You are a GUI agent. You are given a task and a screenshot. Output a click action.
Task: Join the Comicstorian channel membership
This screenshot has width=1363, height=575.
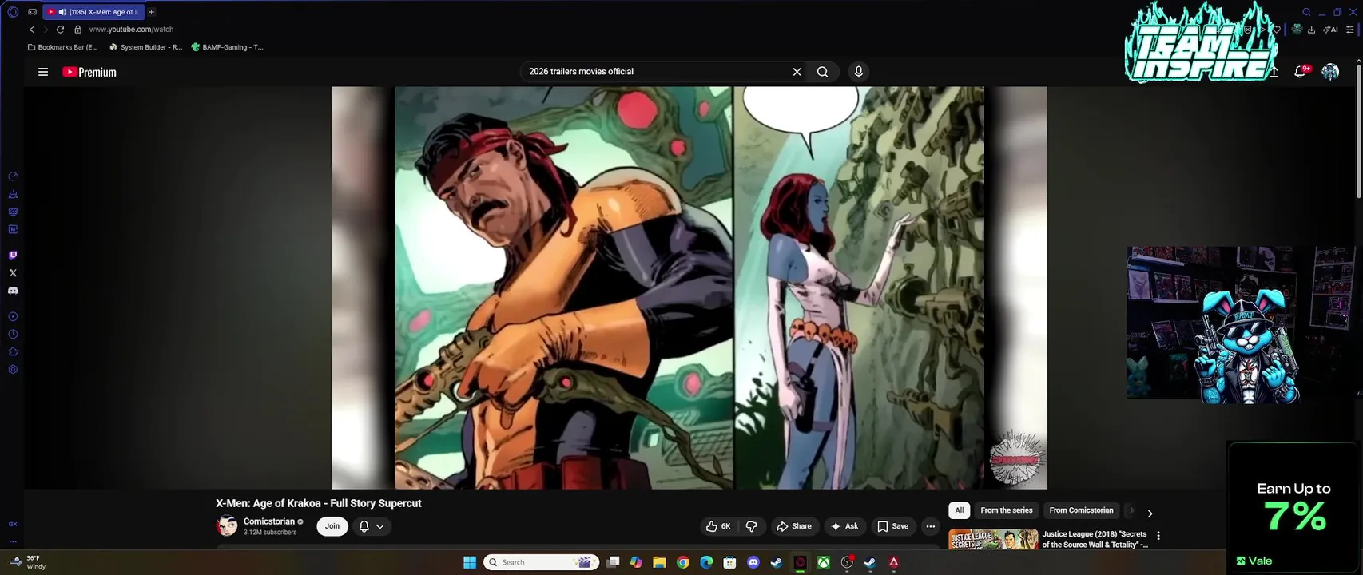click(332, 526)
